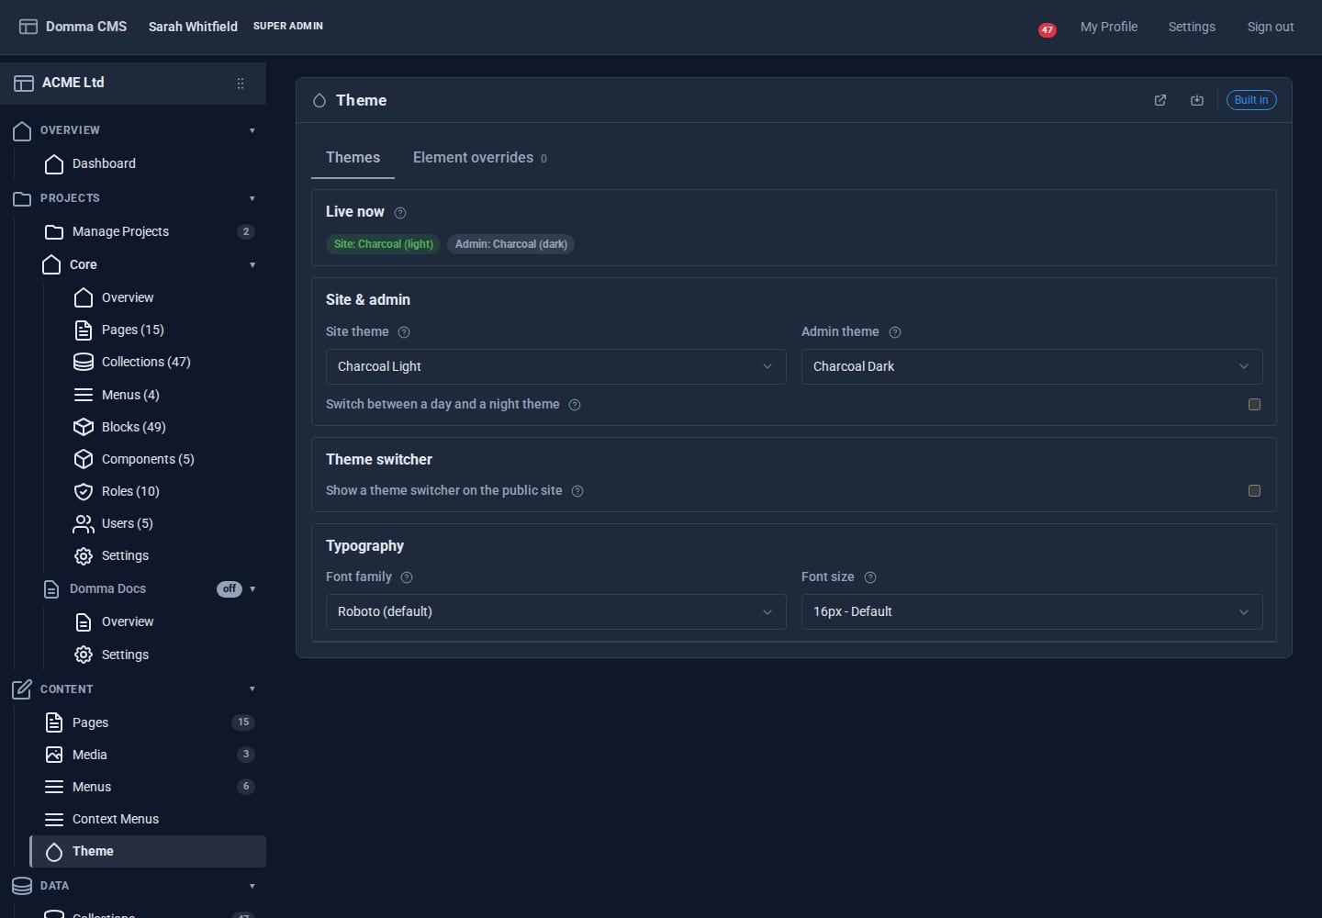
Task: Collapse the OVERVIEW section arrow
Action: pyautogui.click(x=252, y=131)
